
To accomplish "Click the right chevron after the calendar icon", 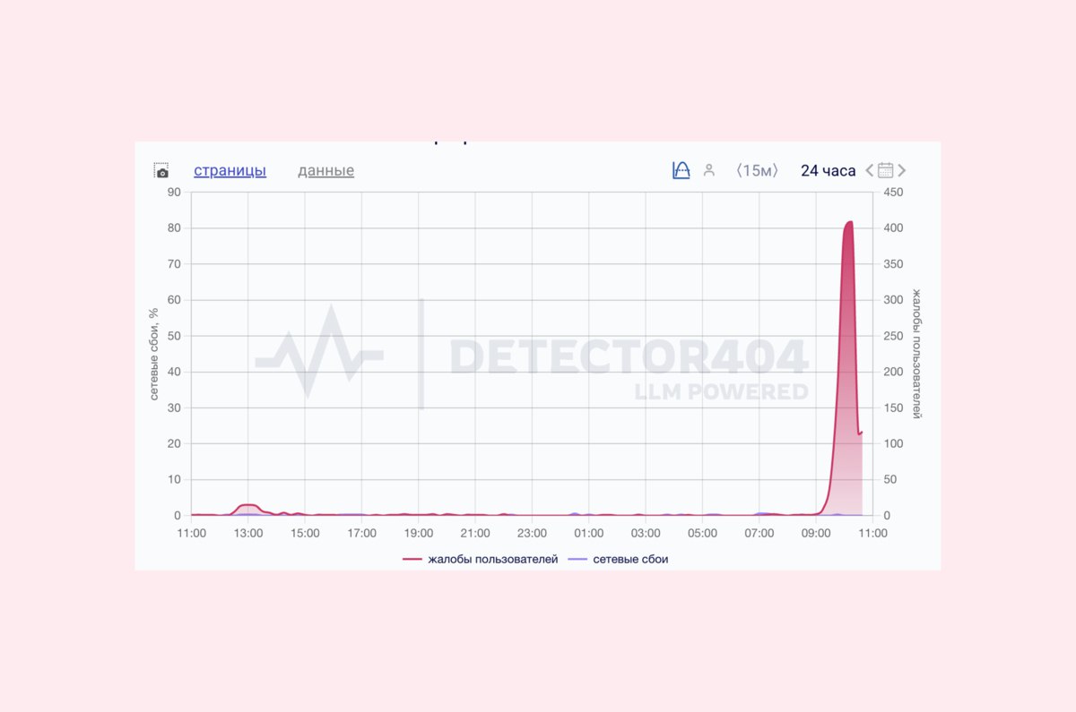I will 902,170.
